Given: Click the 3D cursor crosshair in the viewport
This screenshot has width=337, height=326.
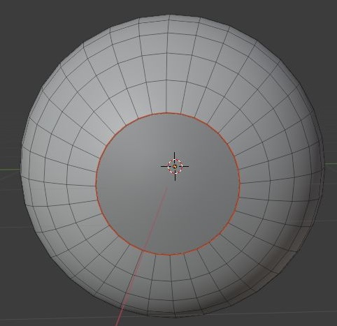Looking at the screenshot, I should [x=175, y=166].
